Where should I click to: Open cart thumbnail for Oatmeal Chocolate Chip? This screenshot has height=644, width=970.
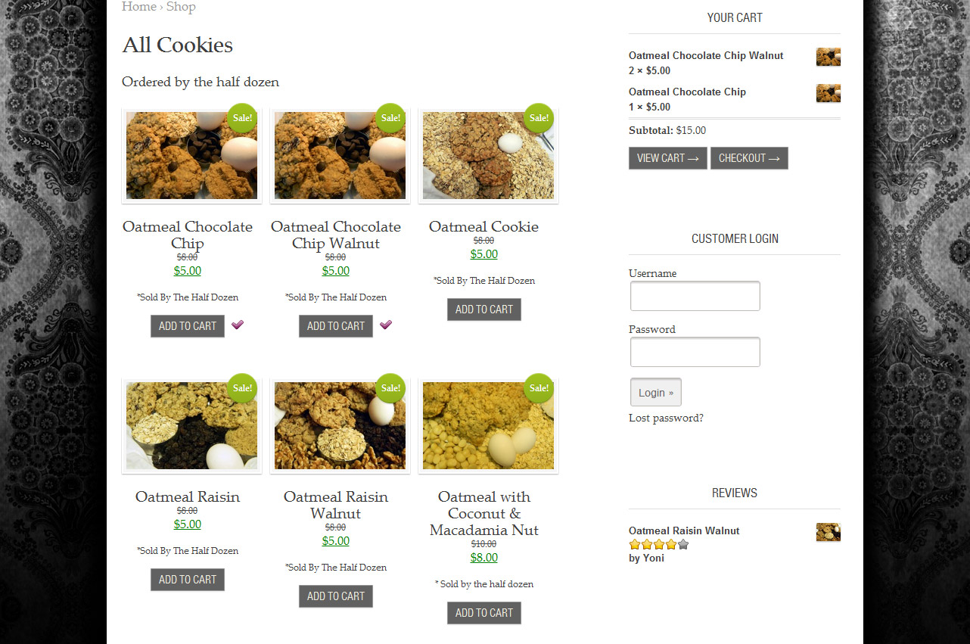(x=829, y=93)
